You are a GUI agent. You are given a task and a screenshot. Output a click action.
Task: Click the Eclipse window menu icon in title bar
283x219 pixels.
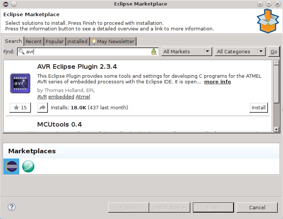(6, 4)
